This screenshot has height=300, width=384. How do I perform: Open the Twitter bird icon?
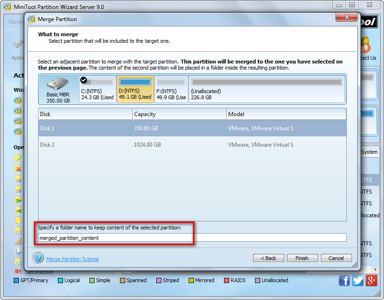click(358, 280)
